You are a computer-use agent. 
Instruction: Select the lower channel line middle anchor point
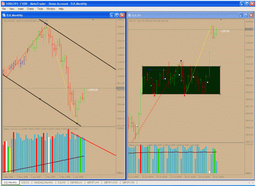tap(40, 99)
